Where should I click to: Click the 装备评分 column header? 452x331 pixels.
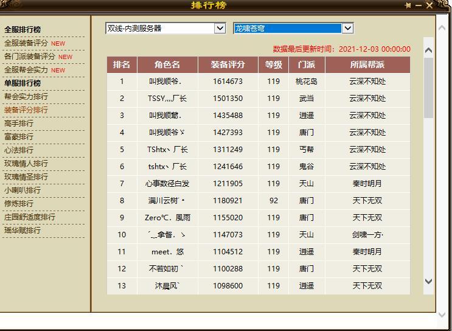coord(228,64)
